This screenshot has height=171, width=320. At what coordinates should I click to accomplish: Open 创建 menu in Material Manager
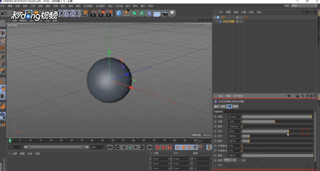tap(15, 154)
